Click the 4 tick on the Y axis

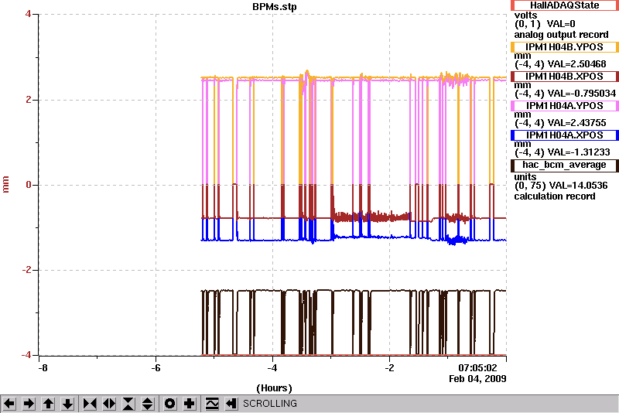point(28,14)
